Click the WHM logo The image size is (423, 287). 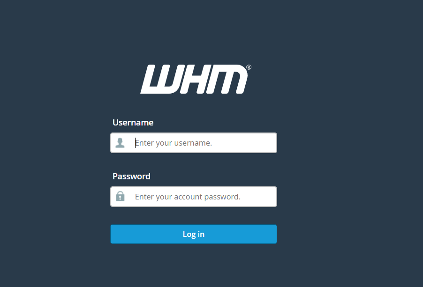[196, 79]
